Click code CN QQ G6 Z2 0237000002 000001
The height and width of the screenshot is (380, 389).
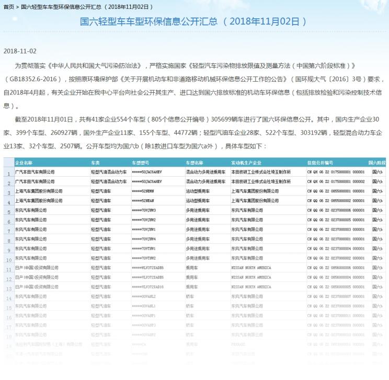(x=336, y=258)
